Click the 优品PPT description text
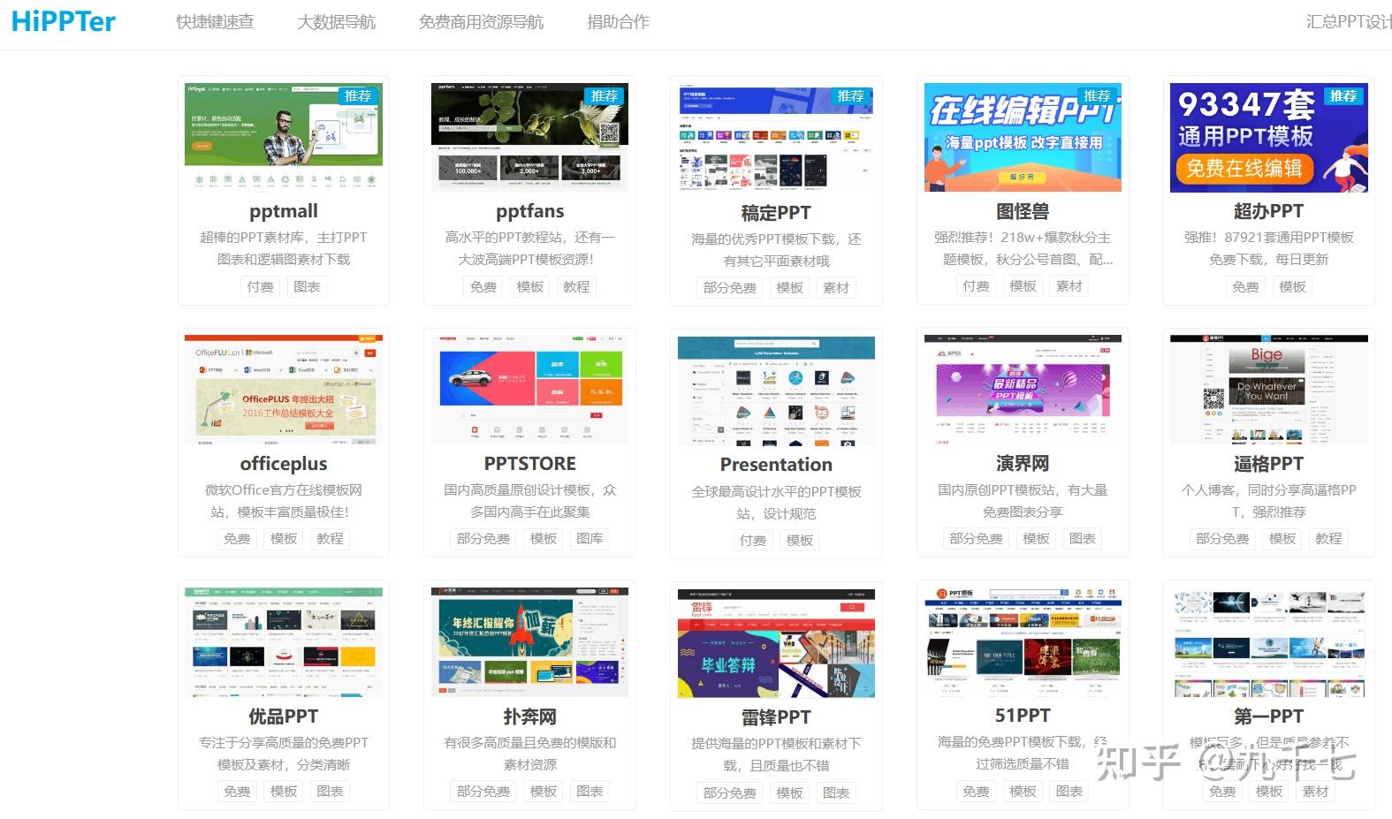Image resolution: width=1392 pixels, height=819 pixels. (284, 754)
